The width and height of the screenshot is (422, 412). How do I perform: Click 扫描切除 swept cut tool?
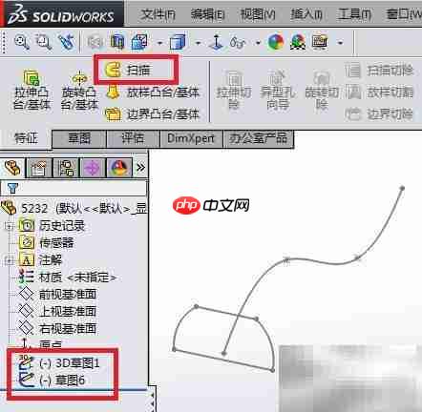tap(379, 70)
